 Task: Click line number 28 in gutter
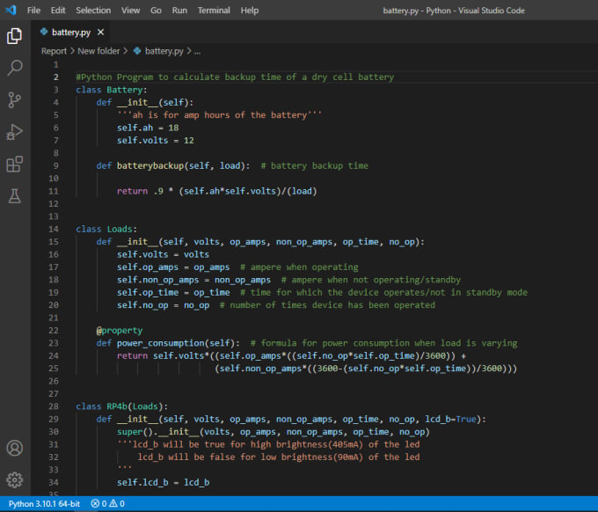54,406
